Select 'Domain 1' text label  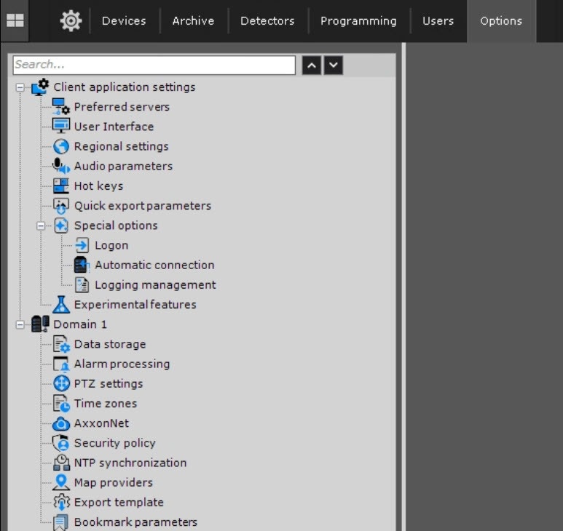click(80, 324)
